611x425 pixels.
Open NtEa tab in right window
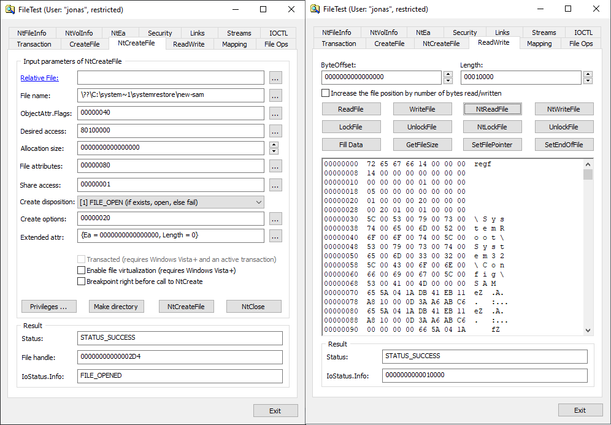pyautogui.click(x=423, y=33)
